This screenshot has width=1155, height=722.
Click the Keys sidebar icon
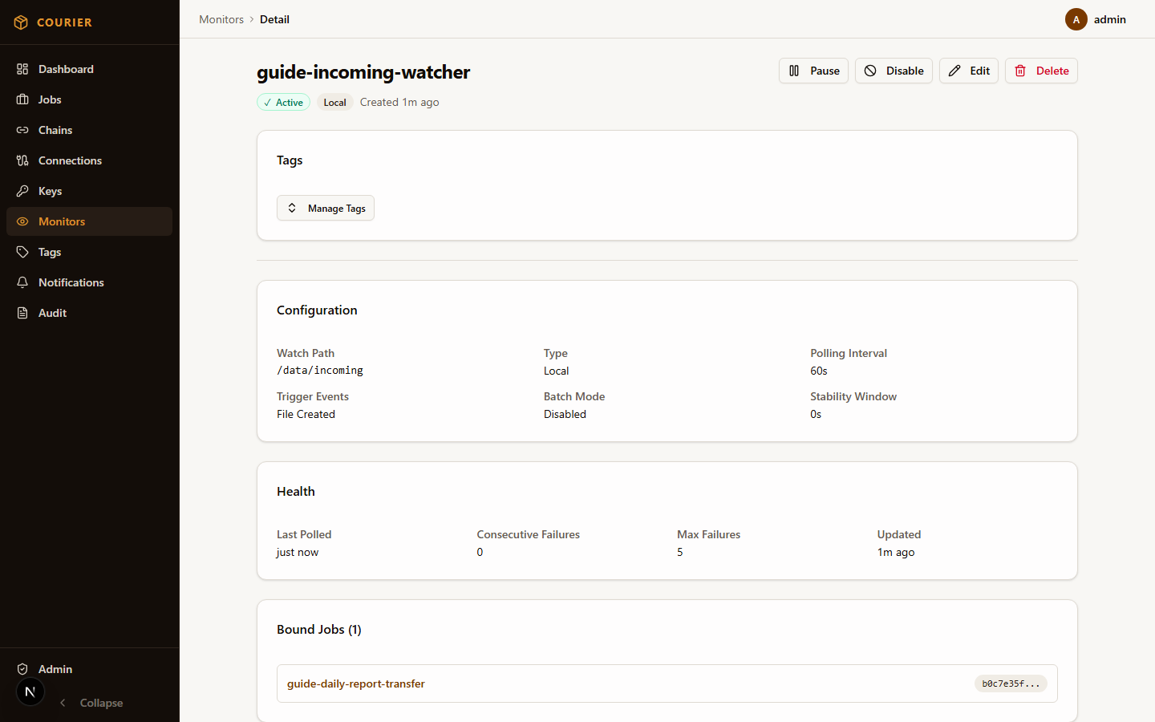pos(22,191)
